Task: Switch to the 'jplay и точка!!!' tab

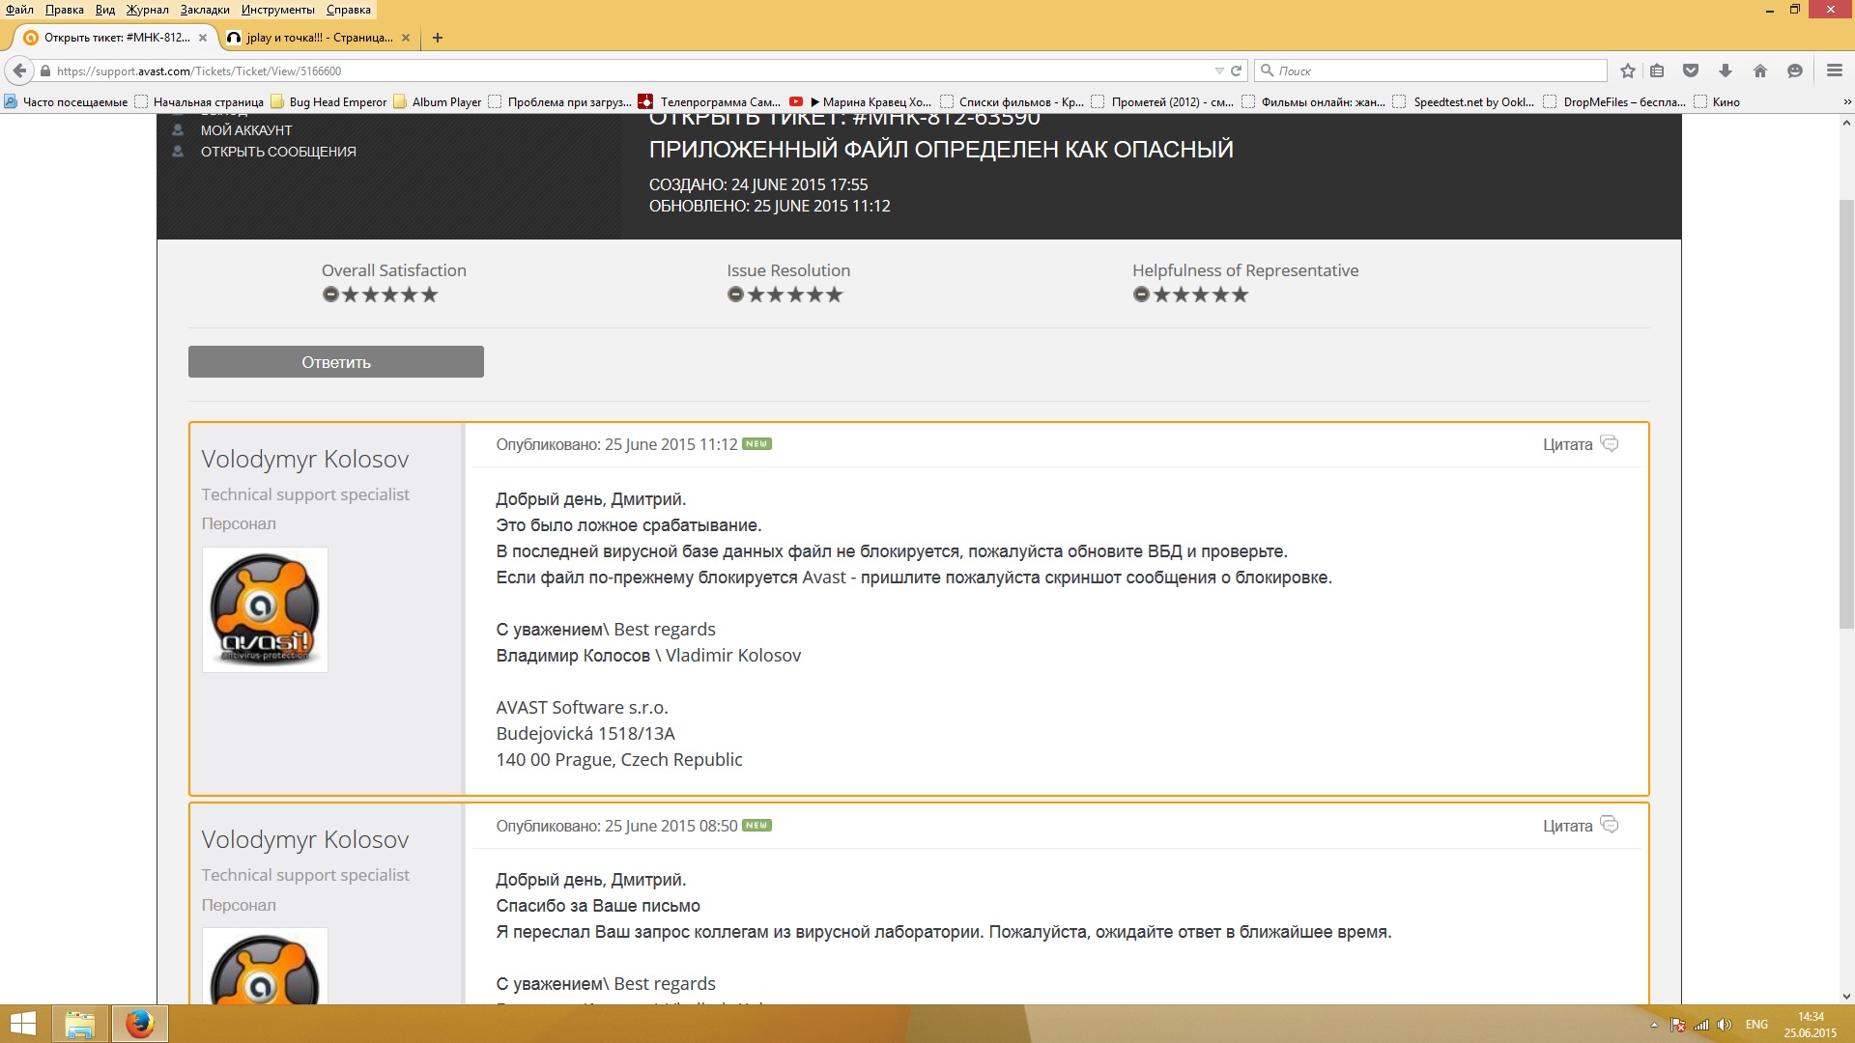Action: tap(318, 38)
